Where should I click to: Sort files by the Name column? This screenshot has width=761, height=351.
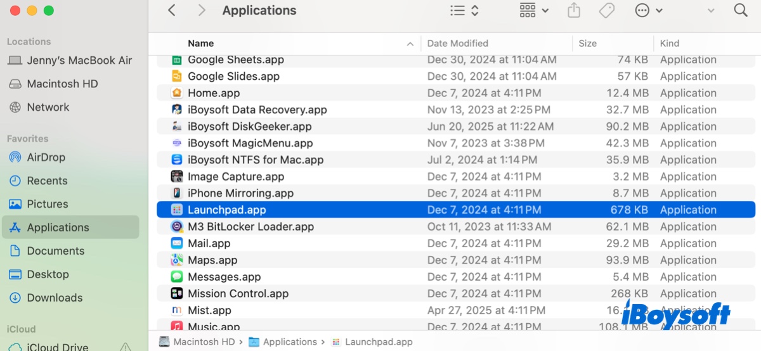click(x=200, y=44)
